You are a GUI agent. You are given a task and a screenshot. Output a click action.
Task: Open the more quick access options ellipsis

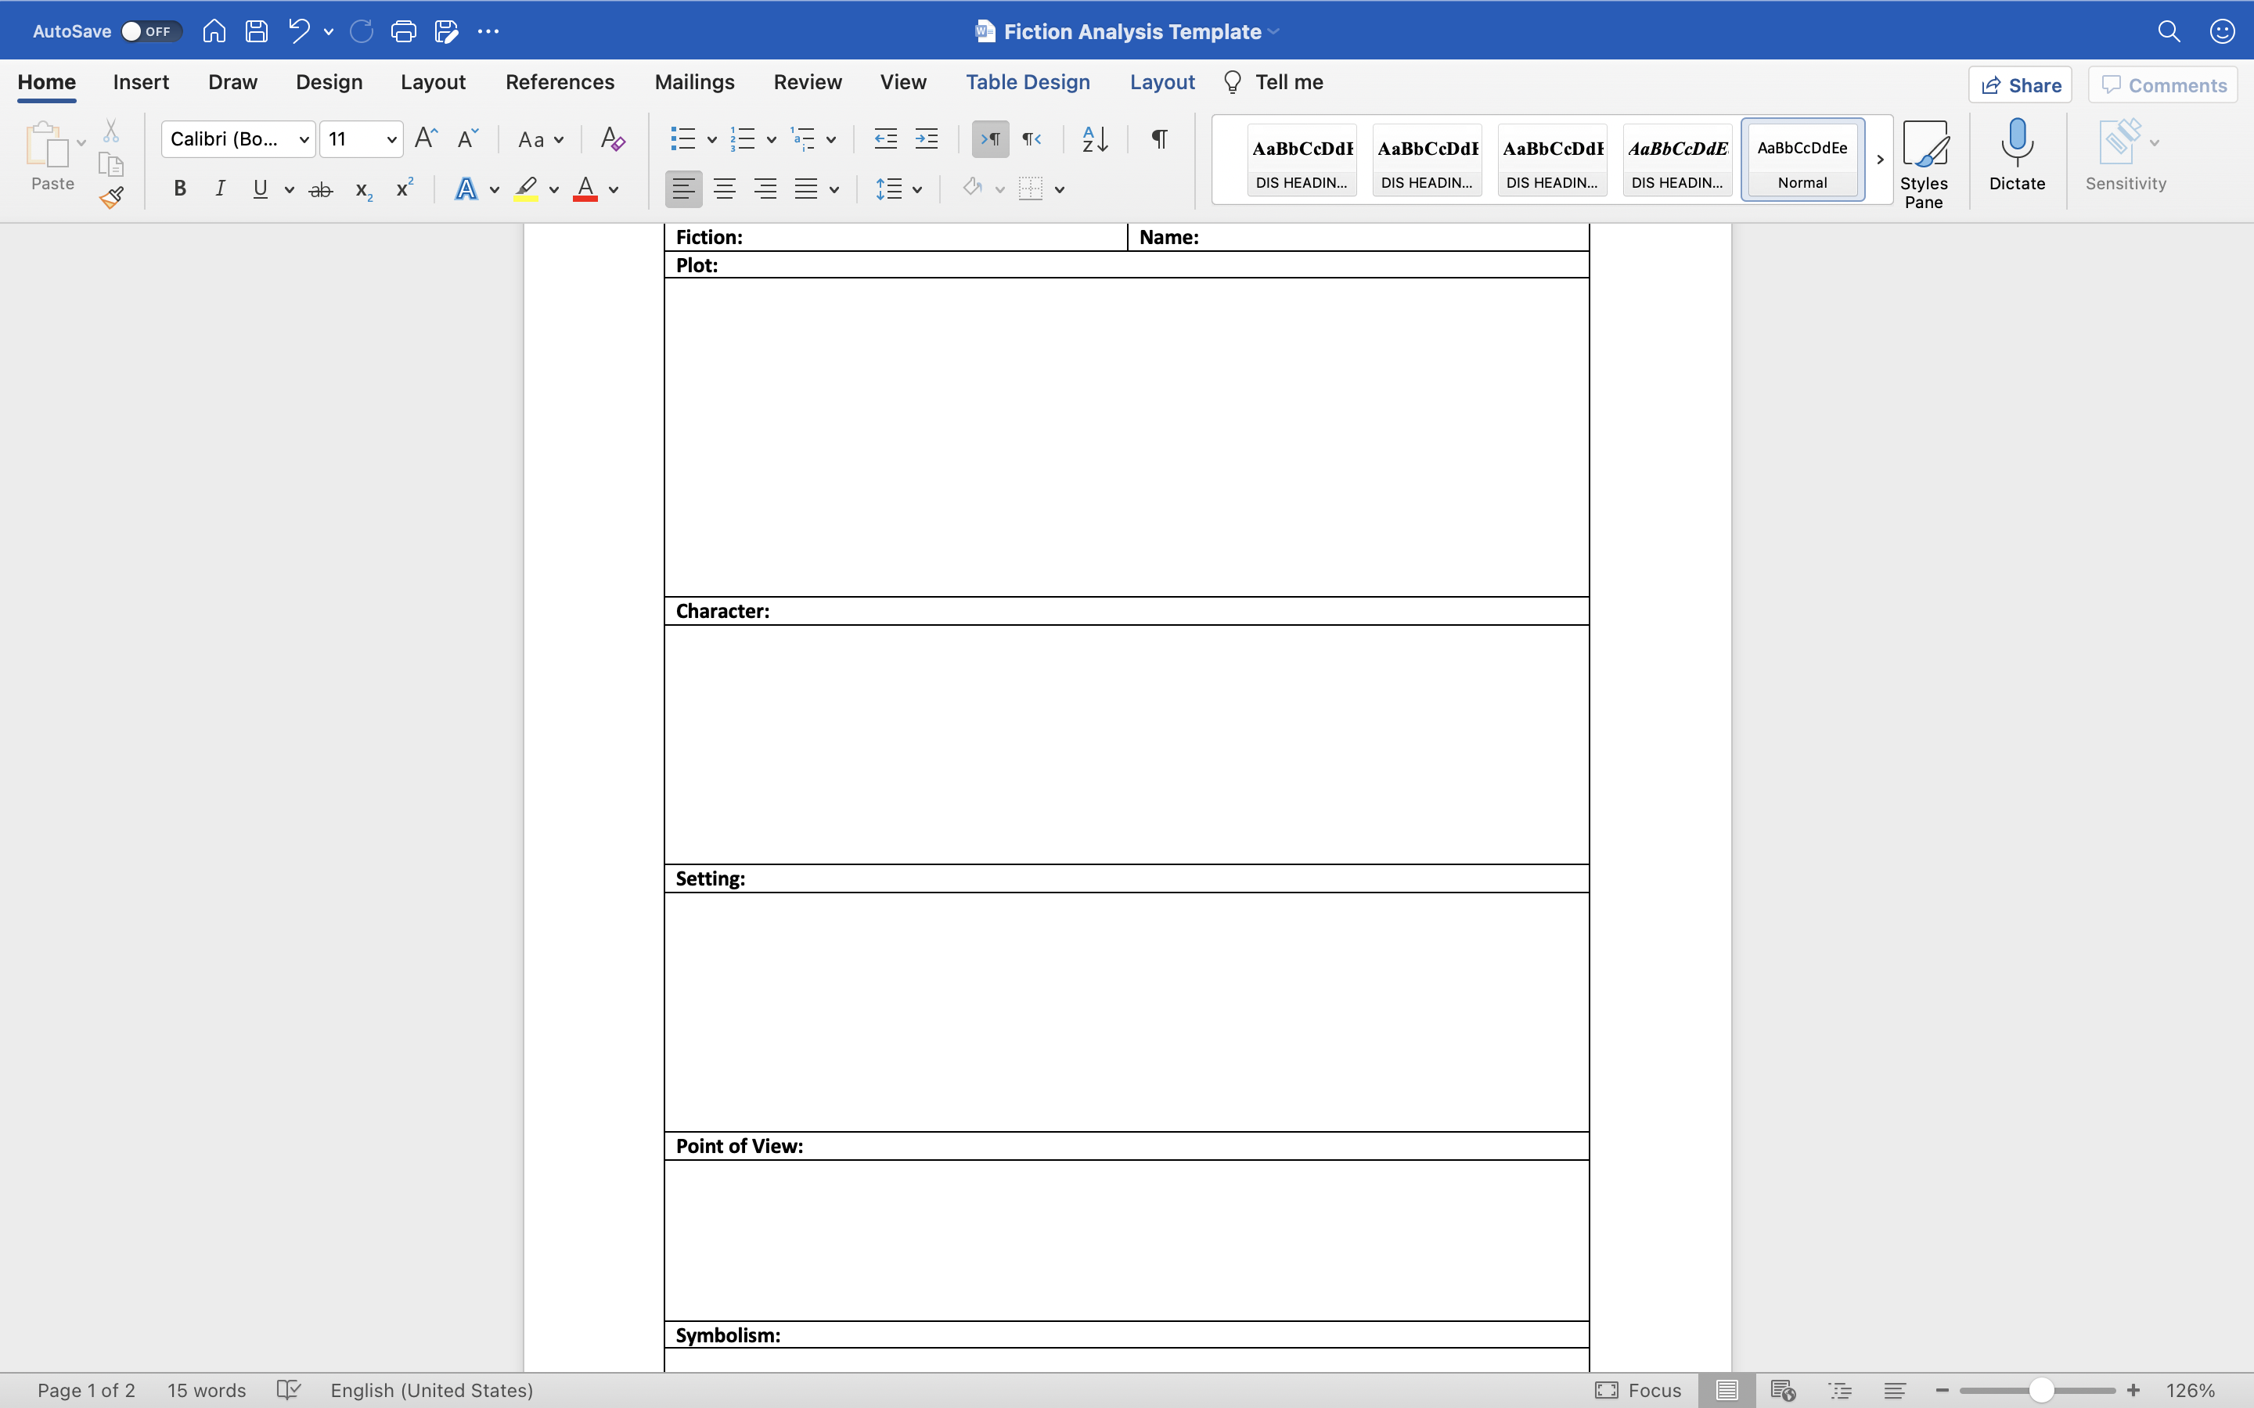[488, 31]
